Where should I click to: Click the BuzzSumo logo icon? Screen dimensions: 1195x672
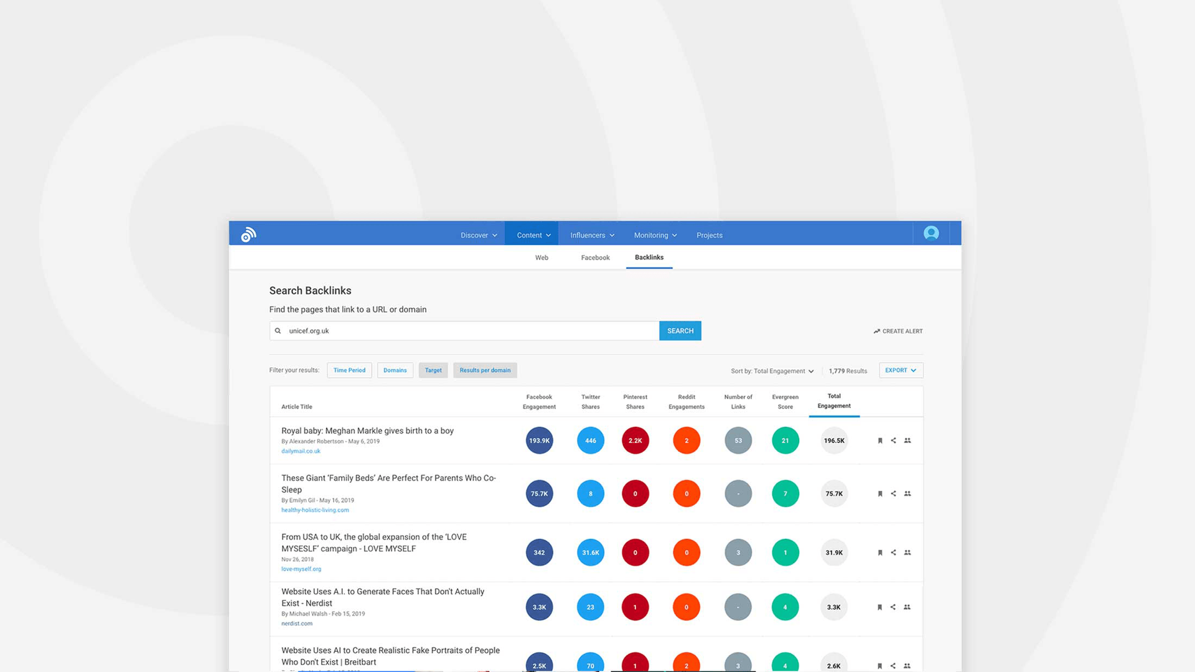click(x=248, y=235)
